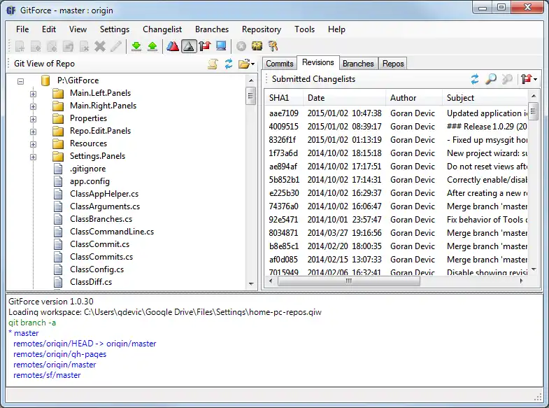Select the e225b30 revision row
Viewport: 549px width, 408px height.
point(396,193)
